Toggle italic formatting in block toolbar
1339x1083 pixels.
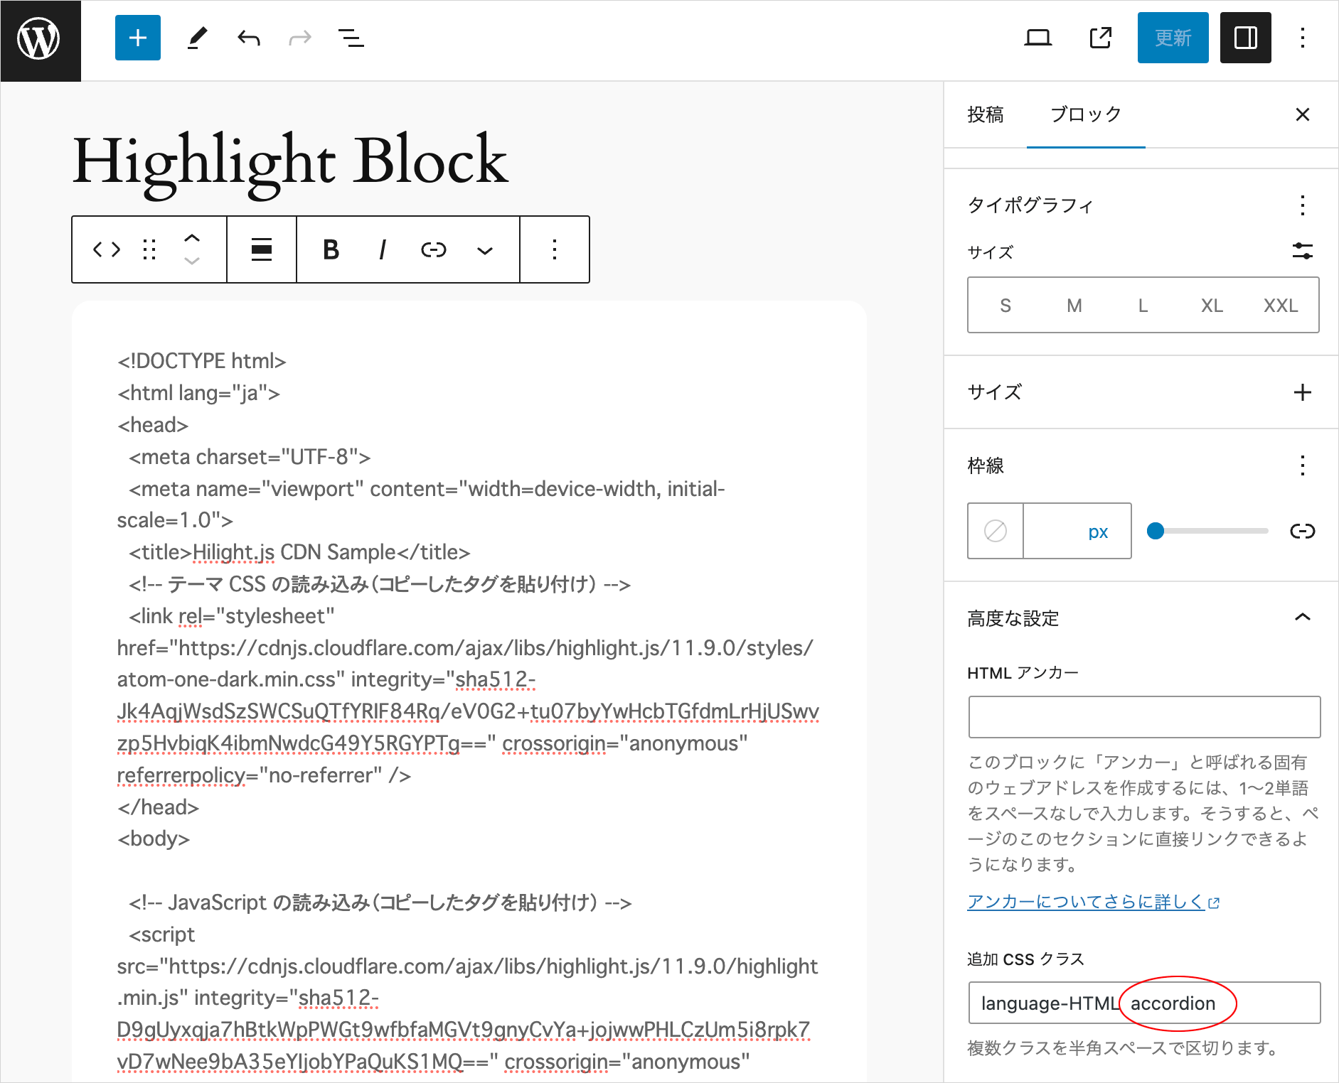tap(383, 249)
